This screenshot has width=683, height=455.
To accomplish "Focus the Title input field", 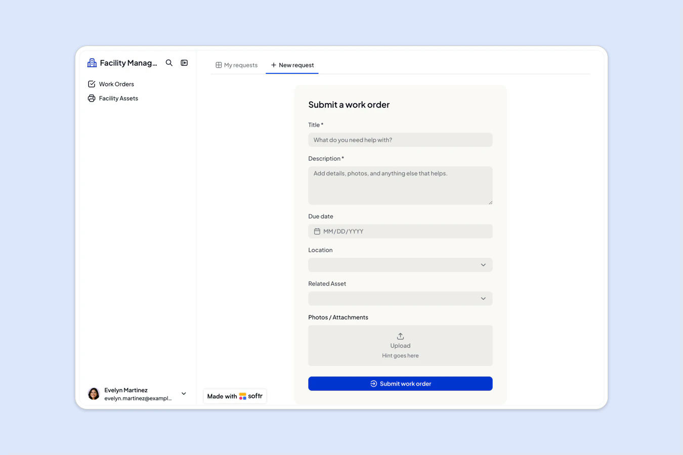I will 400,140.
